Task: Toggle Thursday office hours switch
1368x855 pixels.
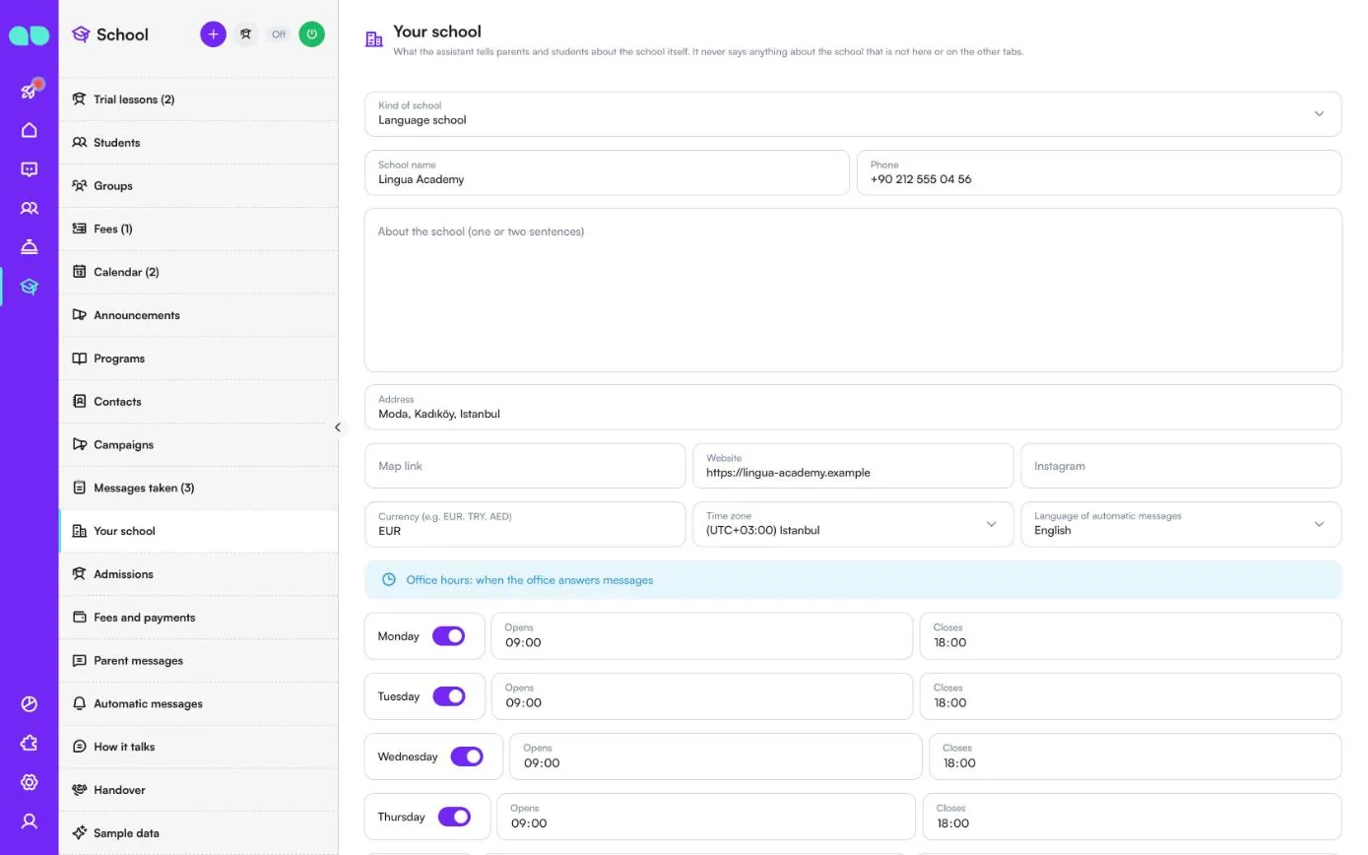Action: pyautogui.click(x=454, y=817)
